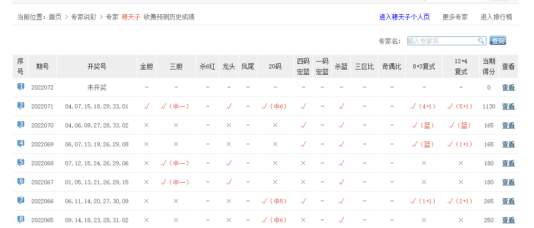Click the number 5 row badge icon
Viewport: 534px width, 228px height.
pos(21,163)
